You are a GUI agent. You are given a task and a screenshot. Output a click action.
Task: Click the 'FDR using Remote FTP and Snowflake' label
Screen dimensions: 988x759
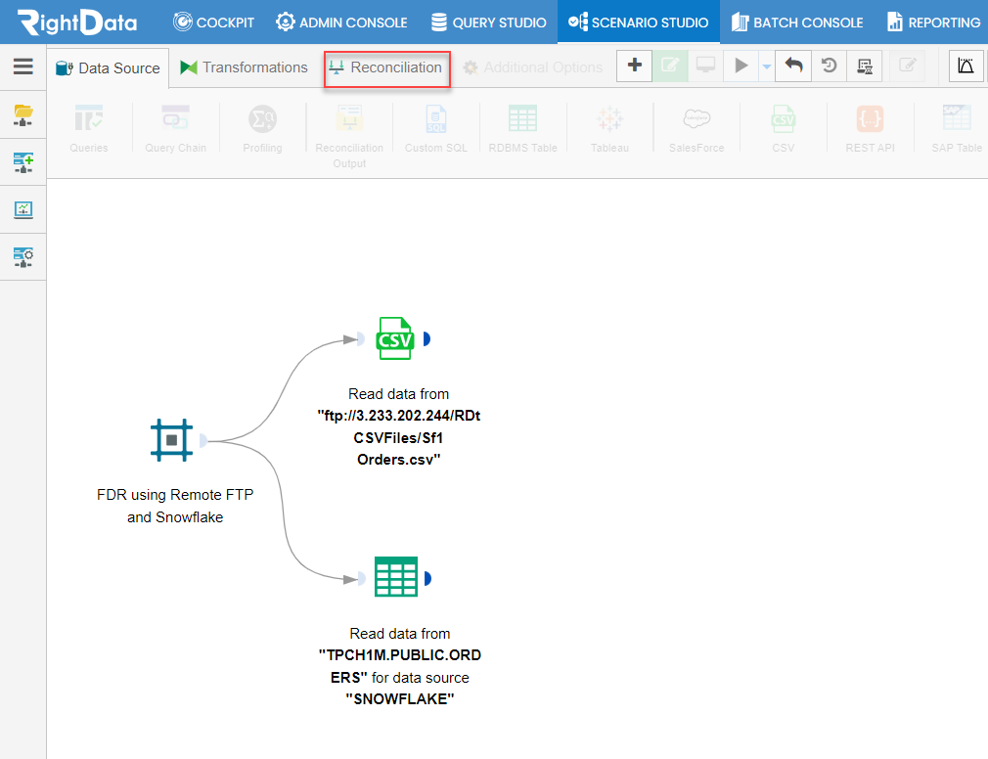pos(175,506)
